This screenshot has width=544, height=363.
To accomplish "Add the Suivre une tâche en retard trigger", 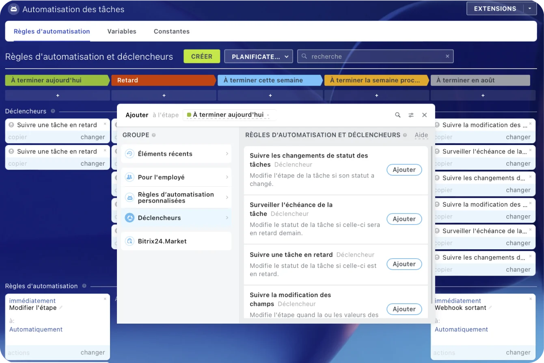I will coord(404,264).
